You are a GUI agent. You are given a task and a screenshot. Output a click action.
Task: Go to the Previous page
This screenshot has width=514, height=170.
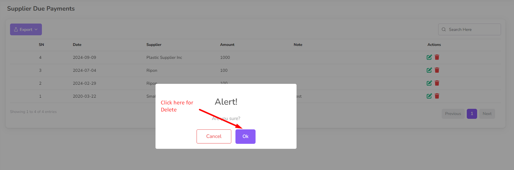click(453, 114)
